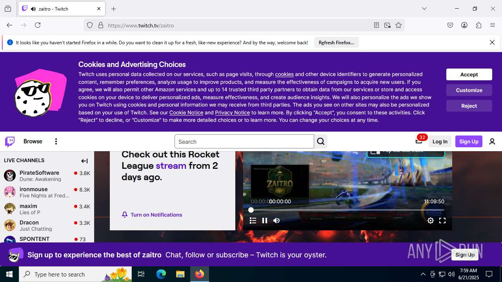Open a new browser tab

pos(114,9)
